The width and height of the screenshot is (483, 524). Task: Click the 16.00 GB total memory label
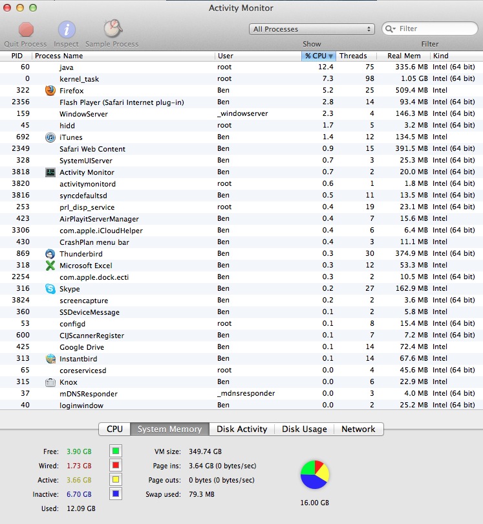pos(314,503)
